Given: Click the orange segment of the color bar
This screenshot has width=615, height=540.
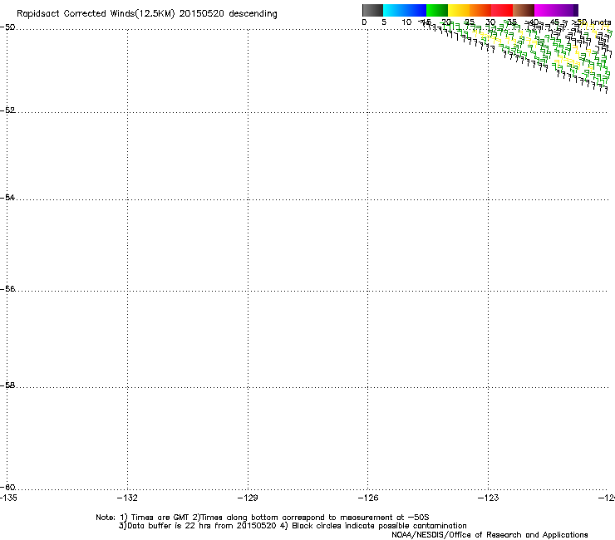Looking at the screenshot, I should [480, 10].
